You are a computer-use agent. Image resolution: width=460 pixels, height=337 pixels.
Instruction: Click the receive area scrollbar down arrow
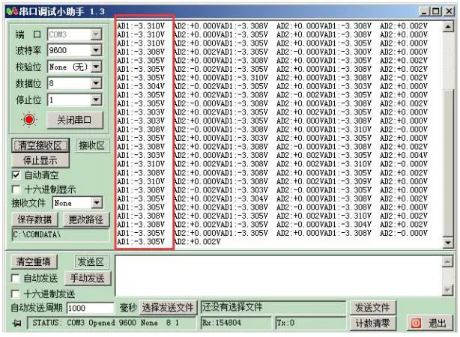pyautogui.click(x=448, y=242)
